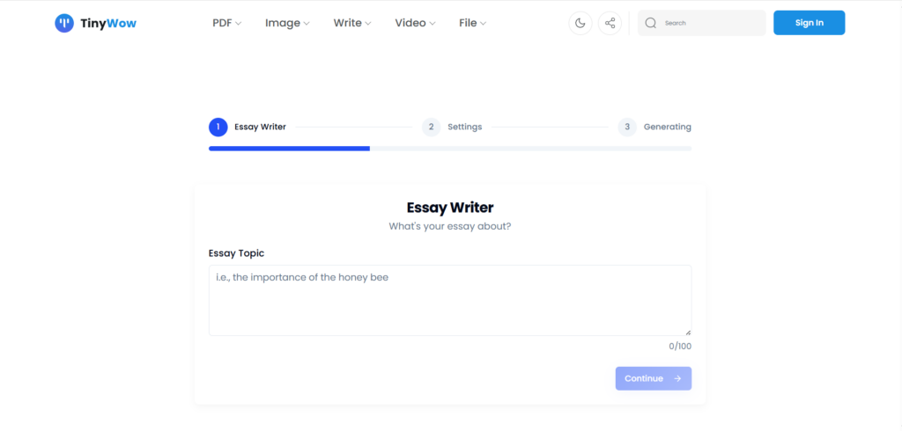Click the blue step progress bar
Viewport: 902px width, 431px height.
tap(289, 149)
